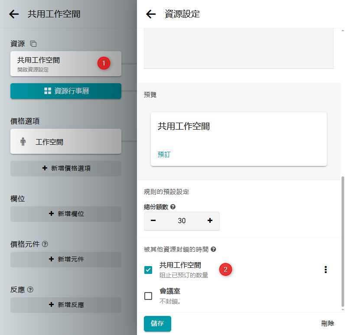
Task: Check the 會議室 checkbox
Action: coord(148,296)
